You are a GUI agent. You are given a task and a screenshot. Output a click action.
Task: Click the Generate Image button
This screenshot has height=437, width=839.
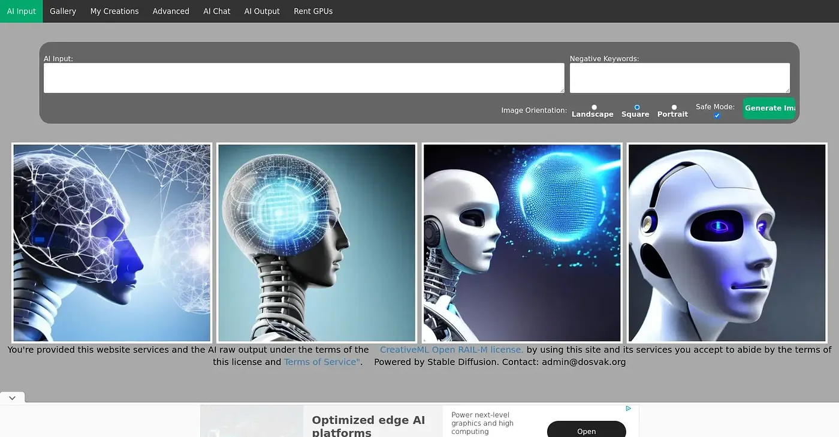click(769, 109)
